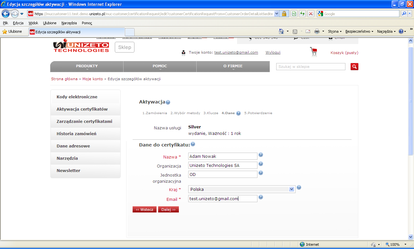Click the Jednostka organizacyjna field with OD

(223, 174)
